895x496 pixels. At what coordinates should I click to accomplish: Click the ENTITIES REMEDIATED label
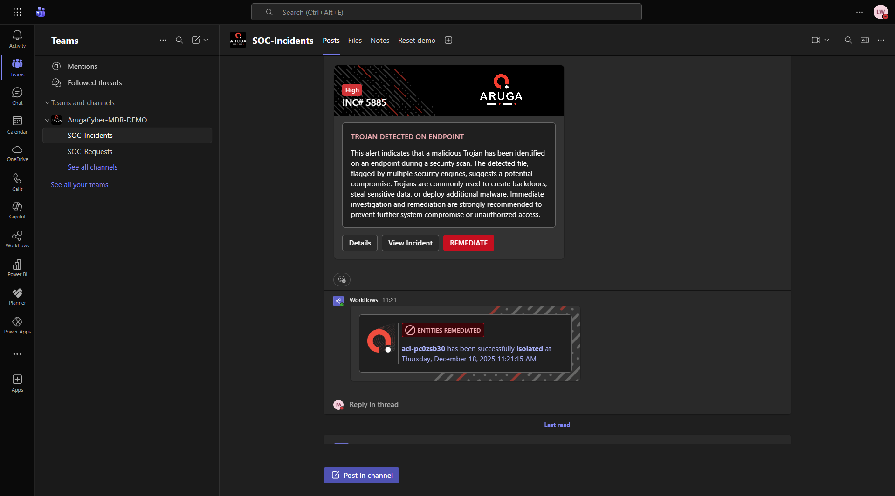pyautogui.click(x=443, y=330)
